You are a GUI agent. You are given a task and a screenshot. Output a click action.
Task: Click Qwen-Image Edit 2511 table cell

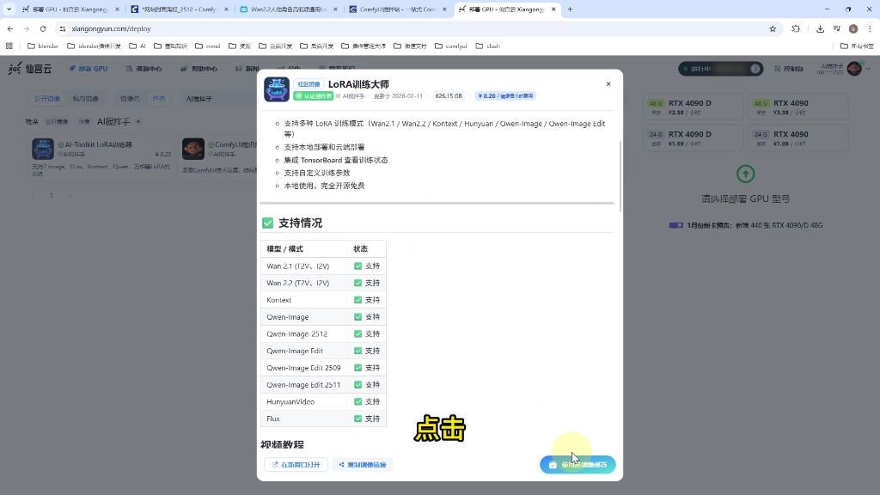(x=303, y=384)
